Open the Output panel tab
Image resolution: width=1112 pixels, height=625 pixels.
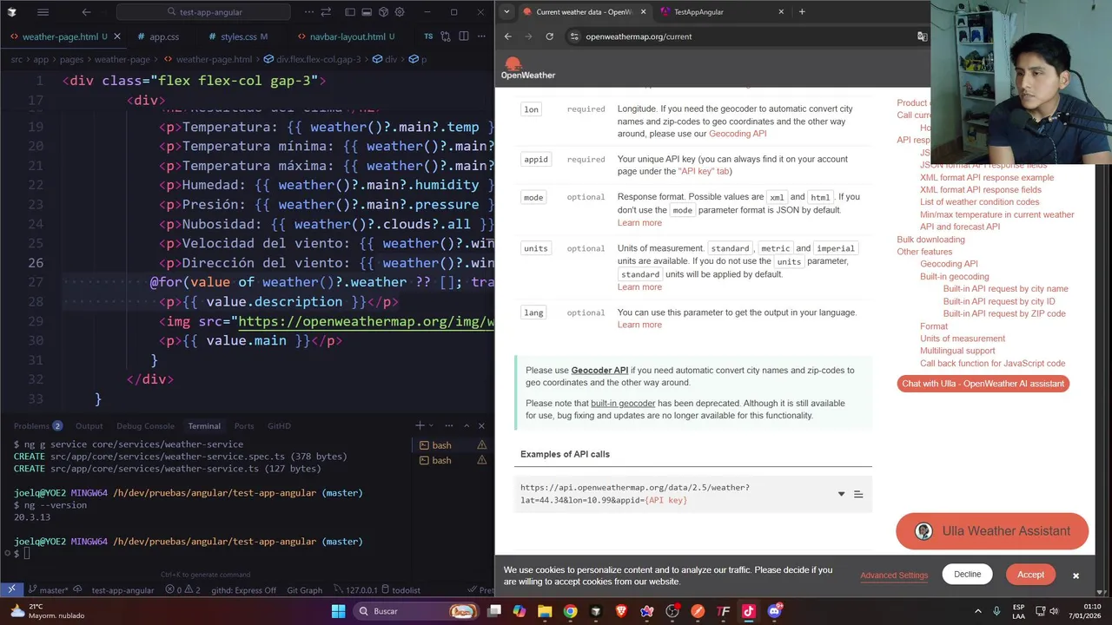(89, 426)
